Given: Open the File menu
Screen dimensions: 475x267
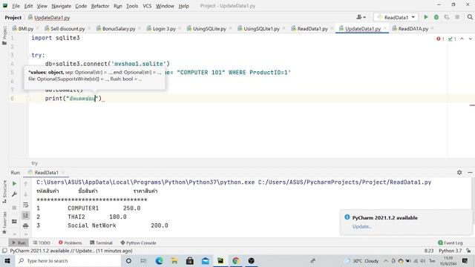Looking at the screenshot, I should click(x=16, y=6).
